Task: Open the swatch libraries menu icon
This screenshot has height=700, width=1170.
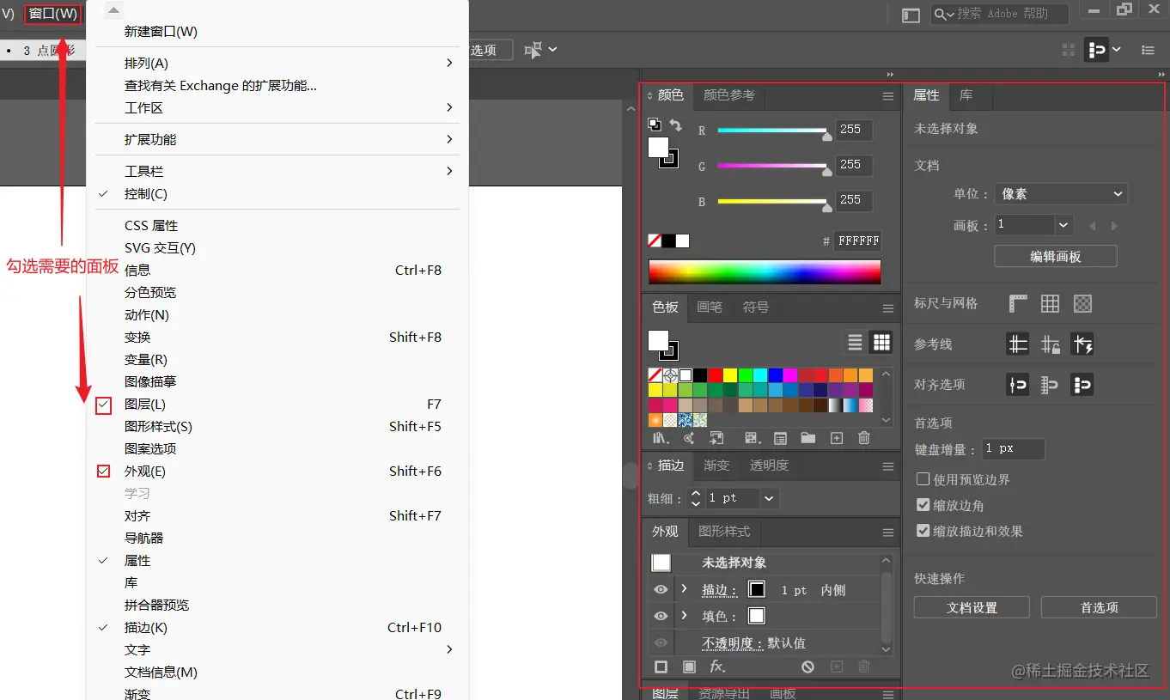Action: click(660, 438)
